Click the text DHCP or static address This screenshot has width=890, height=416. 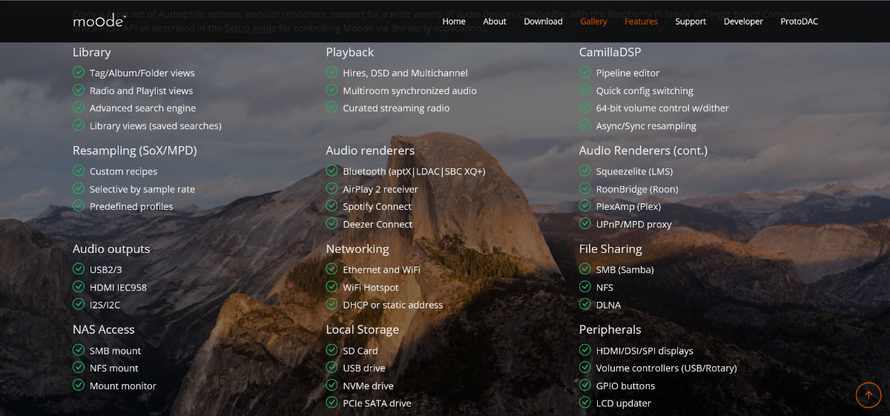(x=393, y=305)
